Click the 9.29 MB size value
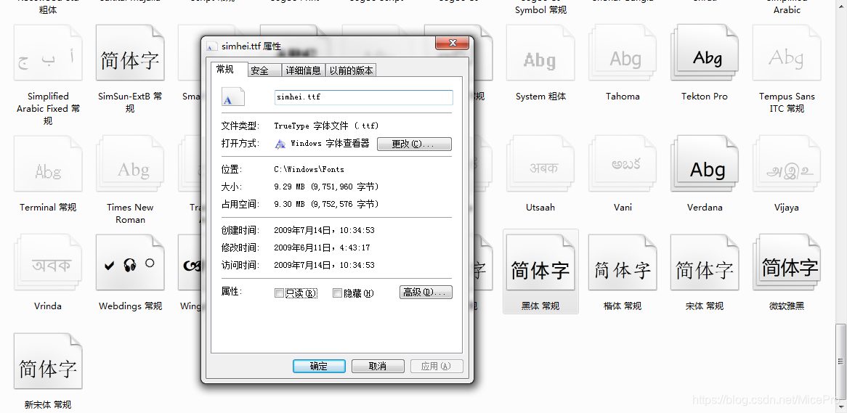The width and height of the screenshot is (847, 413). pos(326,187)
